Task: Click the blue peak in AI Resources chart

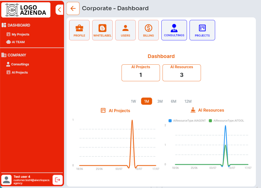Action: [225, 126]
